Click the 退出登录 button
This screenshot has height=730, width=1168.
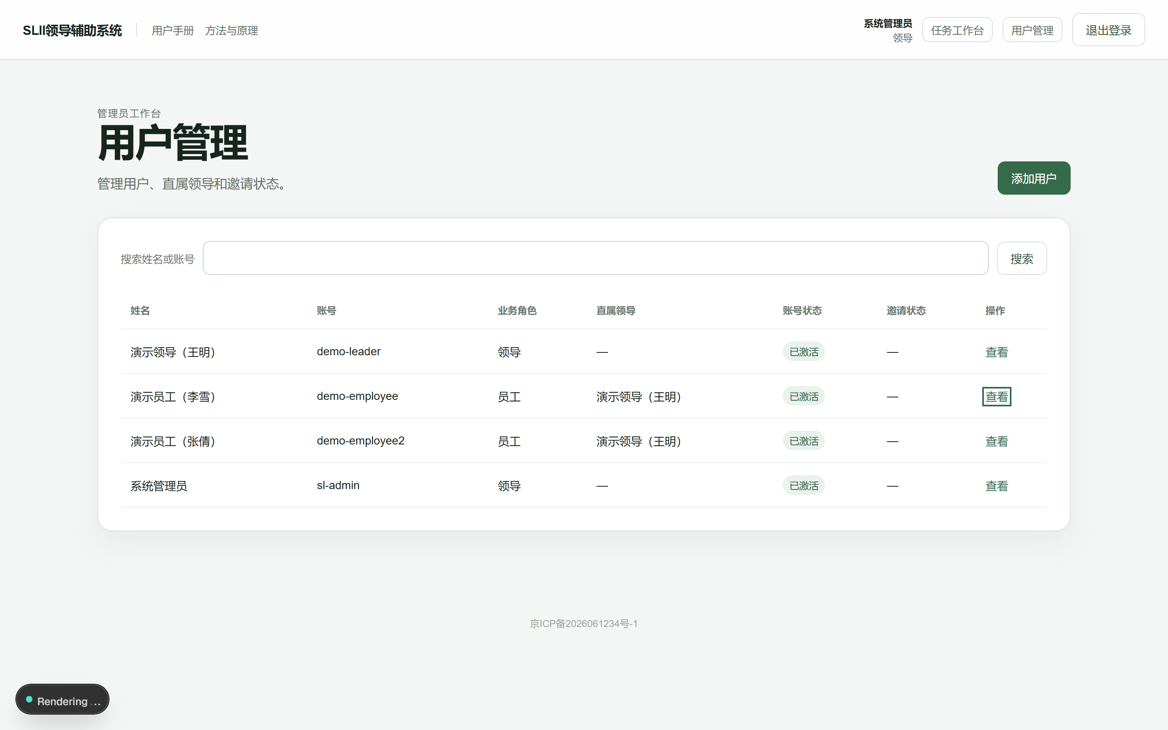[1108, 30]
